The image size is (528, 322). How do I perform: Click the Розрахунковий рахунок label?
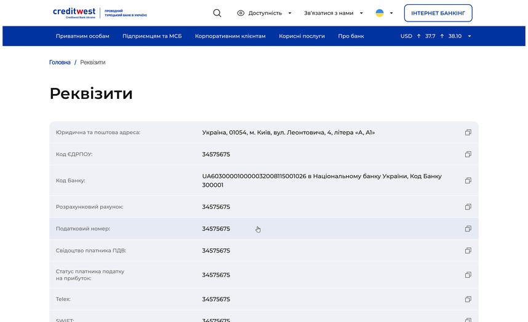(90, 206)
